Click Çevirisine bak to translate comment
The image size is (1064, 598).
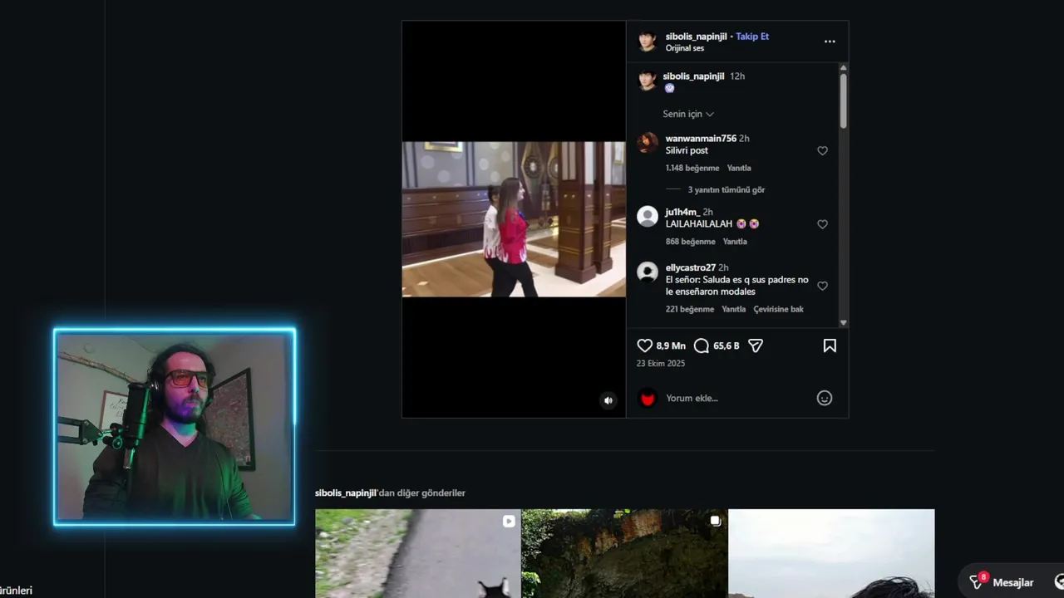pos(779,309)
